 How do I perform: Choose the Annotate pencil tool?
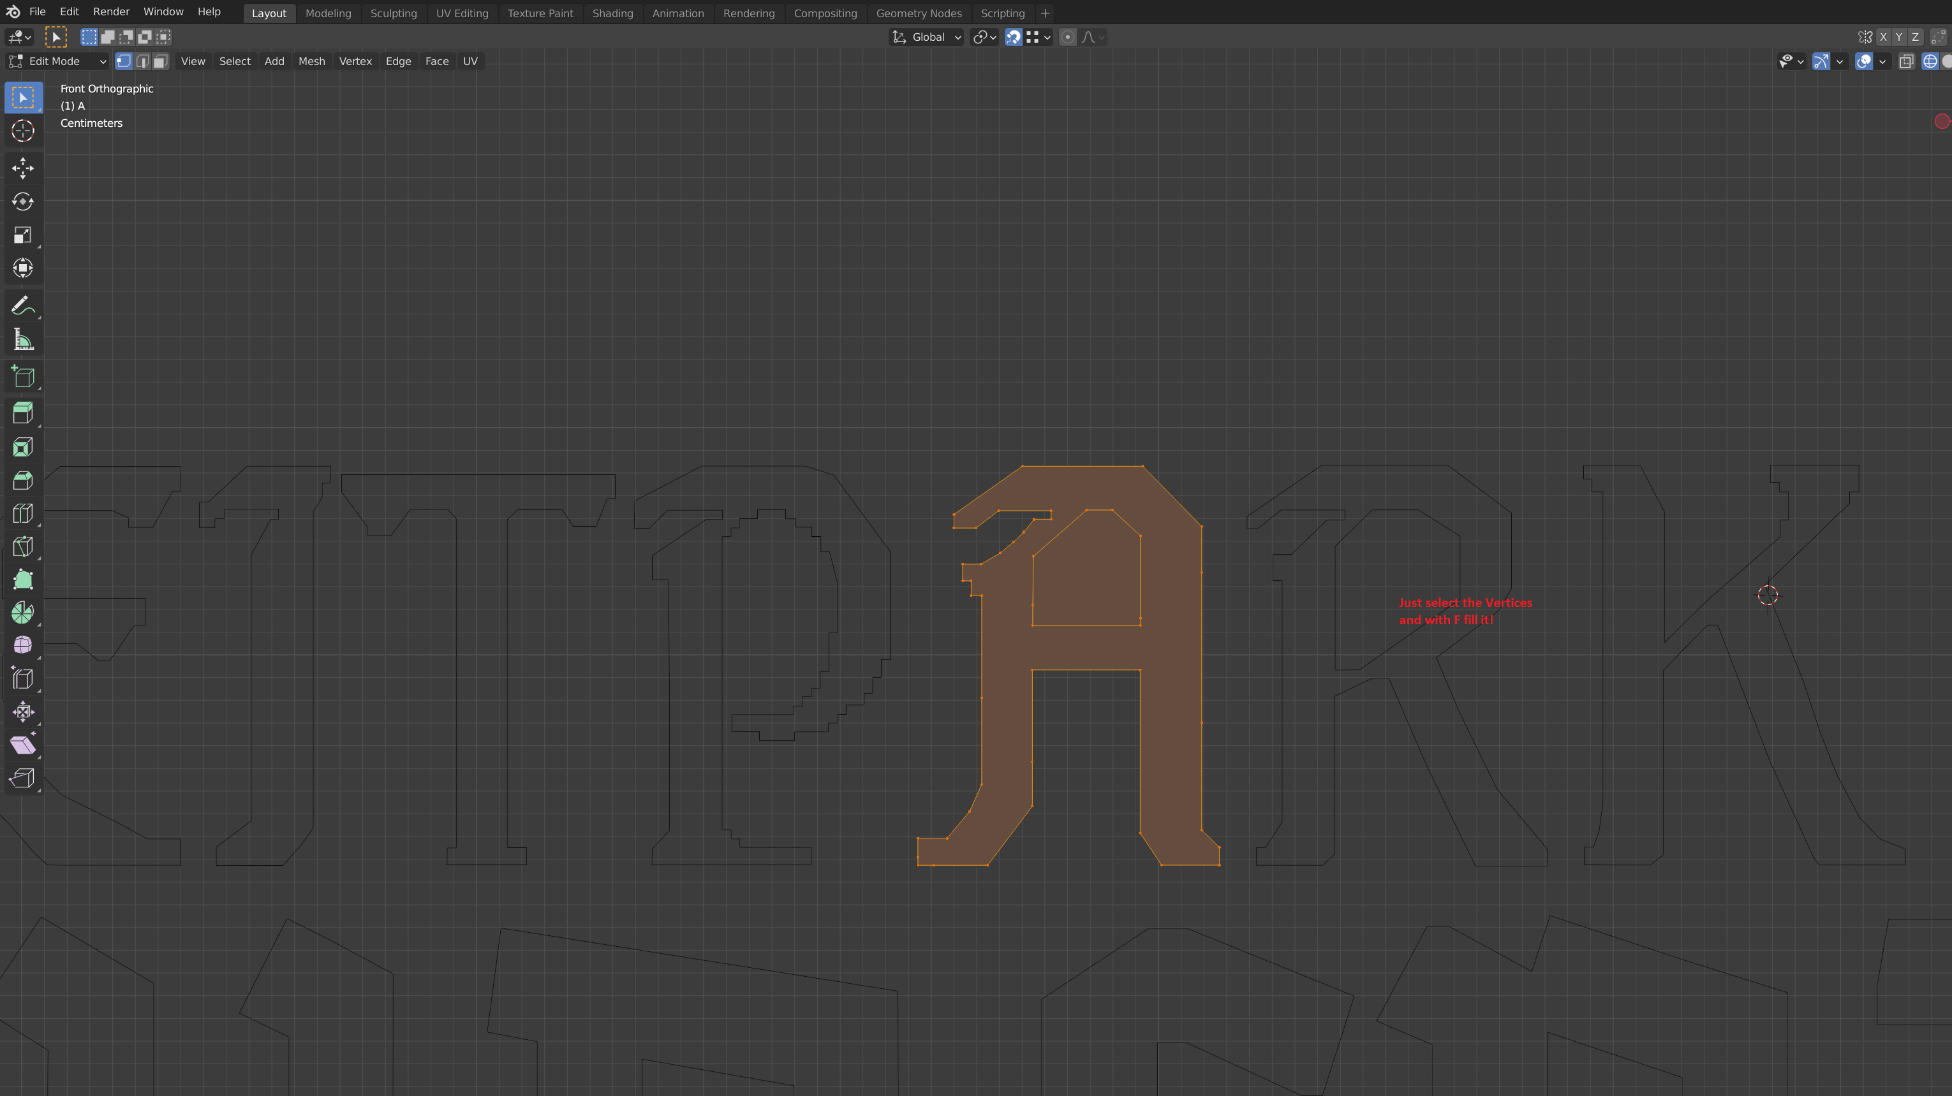point(23,306)
